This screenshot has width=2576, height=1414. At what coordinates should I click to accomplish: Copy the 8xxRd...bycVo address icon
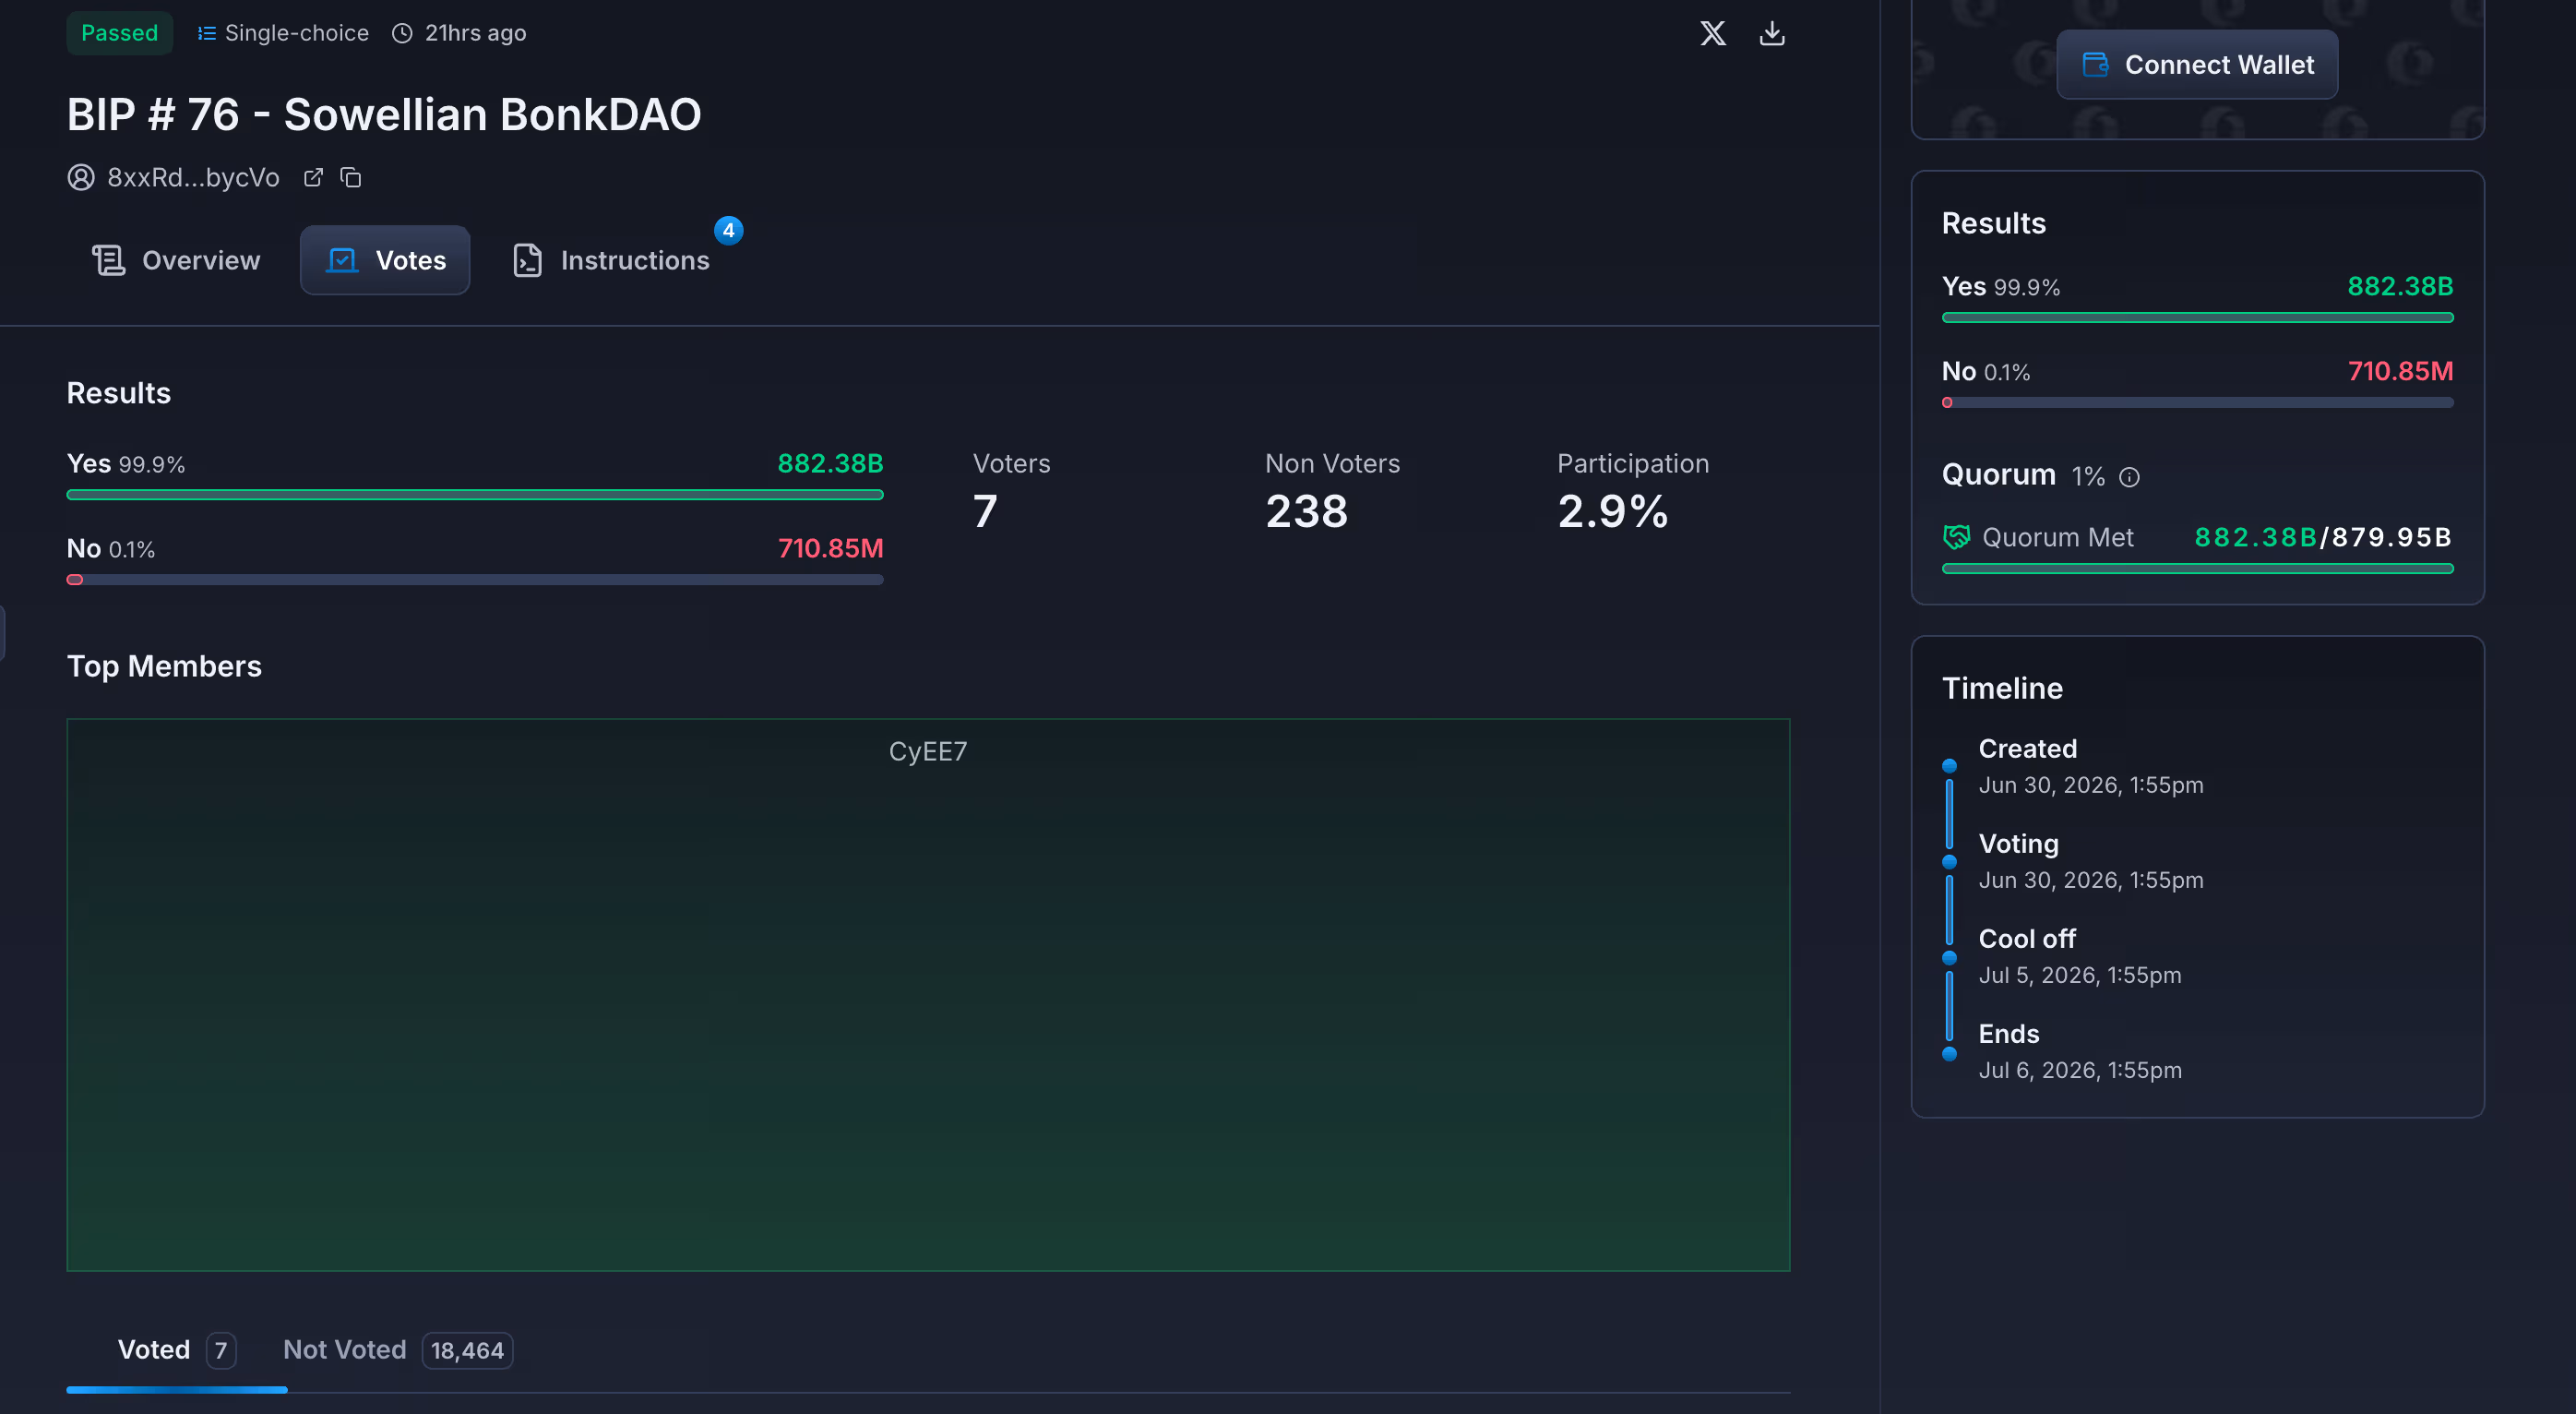point(350,177)
